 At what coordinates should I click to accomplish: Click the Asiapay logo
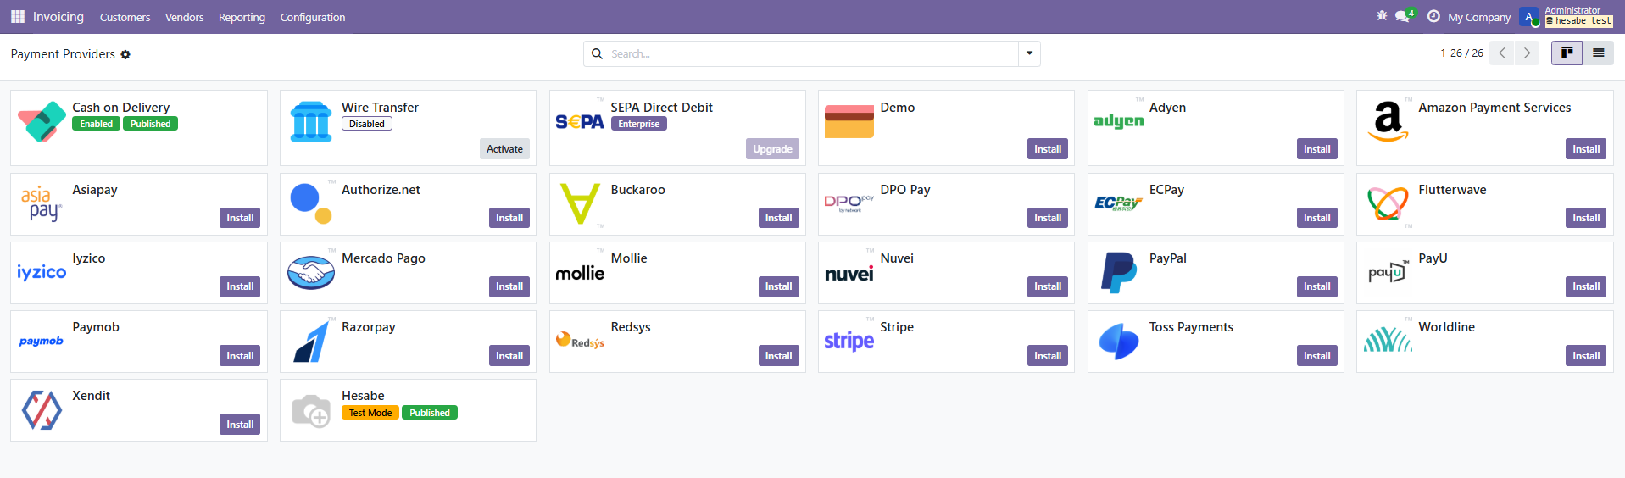tap(42, 204)
